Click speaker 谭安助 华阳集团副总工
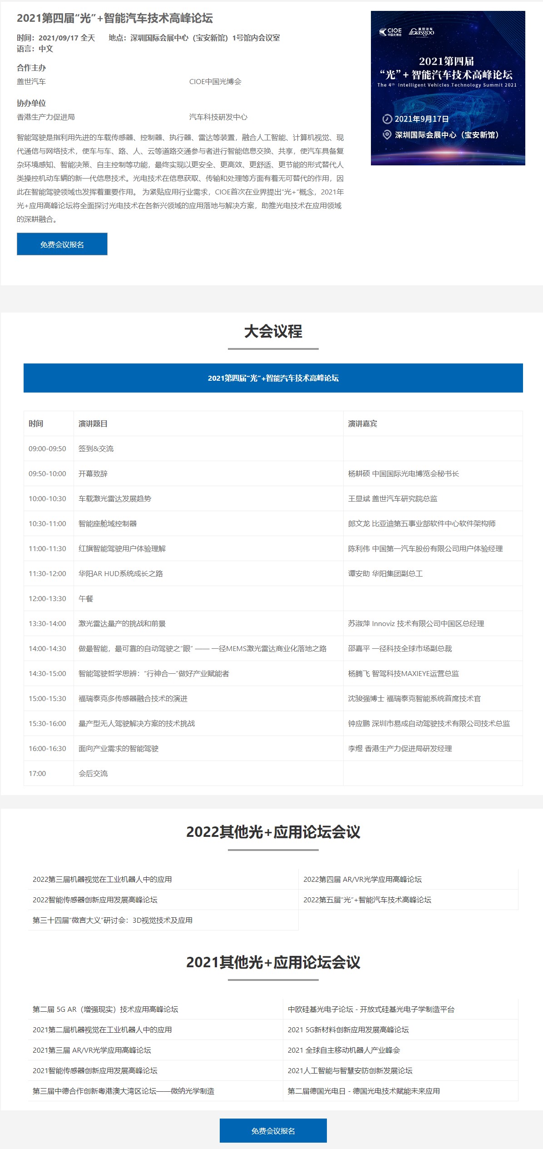543x1149 pixels. [385, 573]
